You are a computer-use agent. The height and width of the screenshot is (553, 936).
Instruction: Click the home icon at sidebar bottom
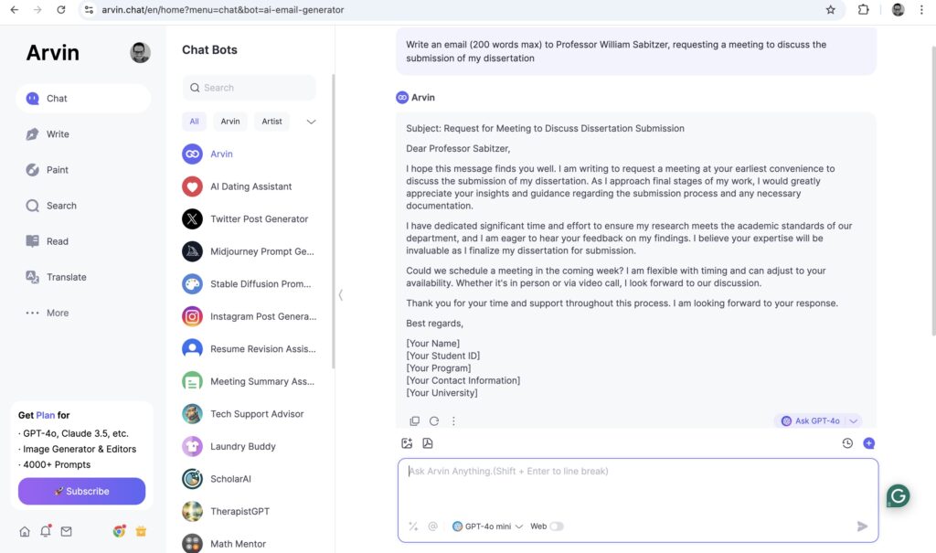pos(25,531)
